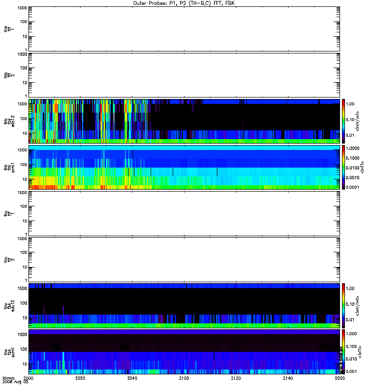Click the '100' tick of thc fbk edc12 panel

tap(24, 303)
